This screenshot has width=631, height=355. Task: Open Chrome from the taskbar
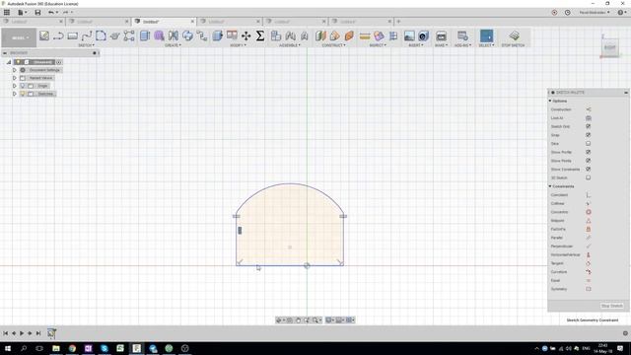coord(72,348)
